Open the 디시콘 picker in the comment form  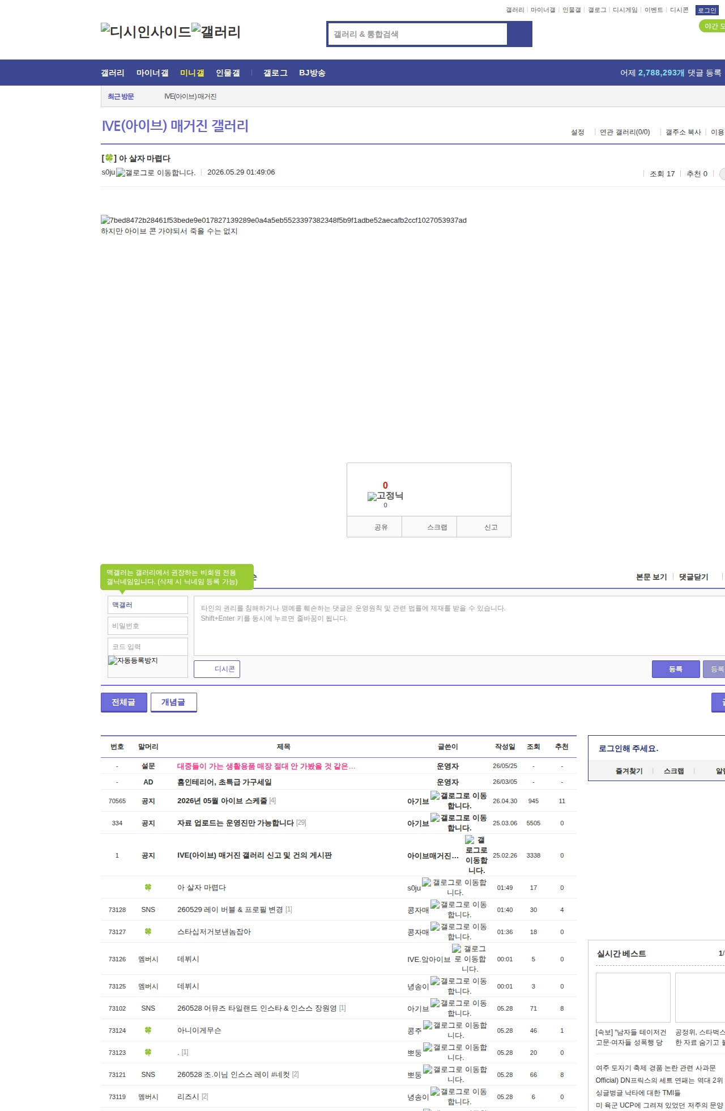(x=217, y=669)
